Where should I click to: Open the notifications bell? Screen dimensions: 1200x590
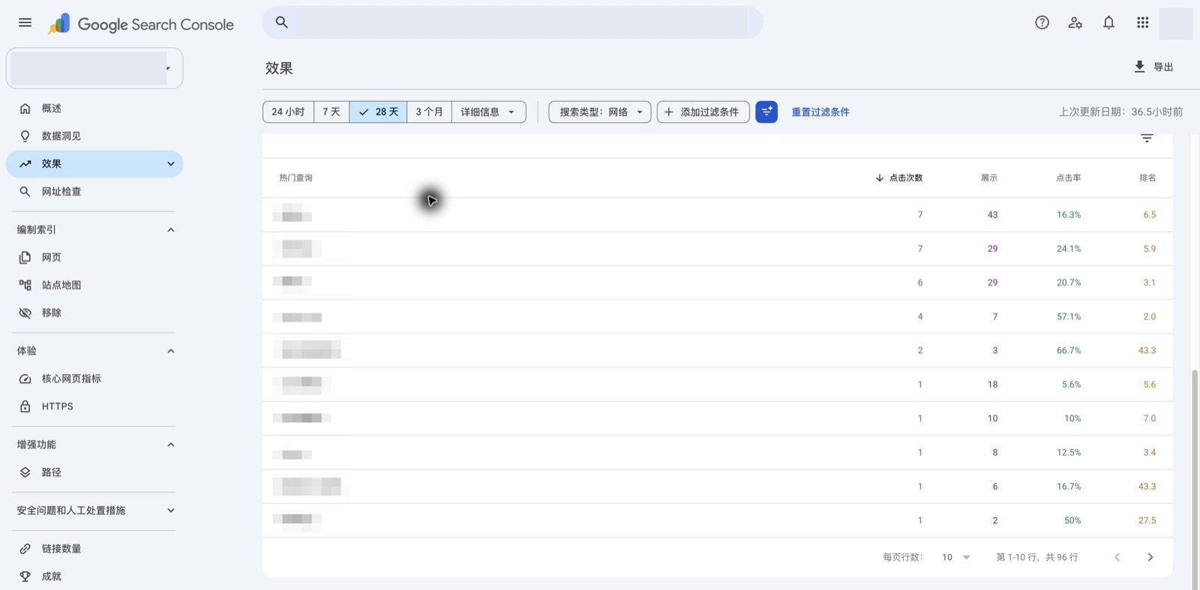pyautogui.click(x=1108, y=22)
